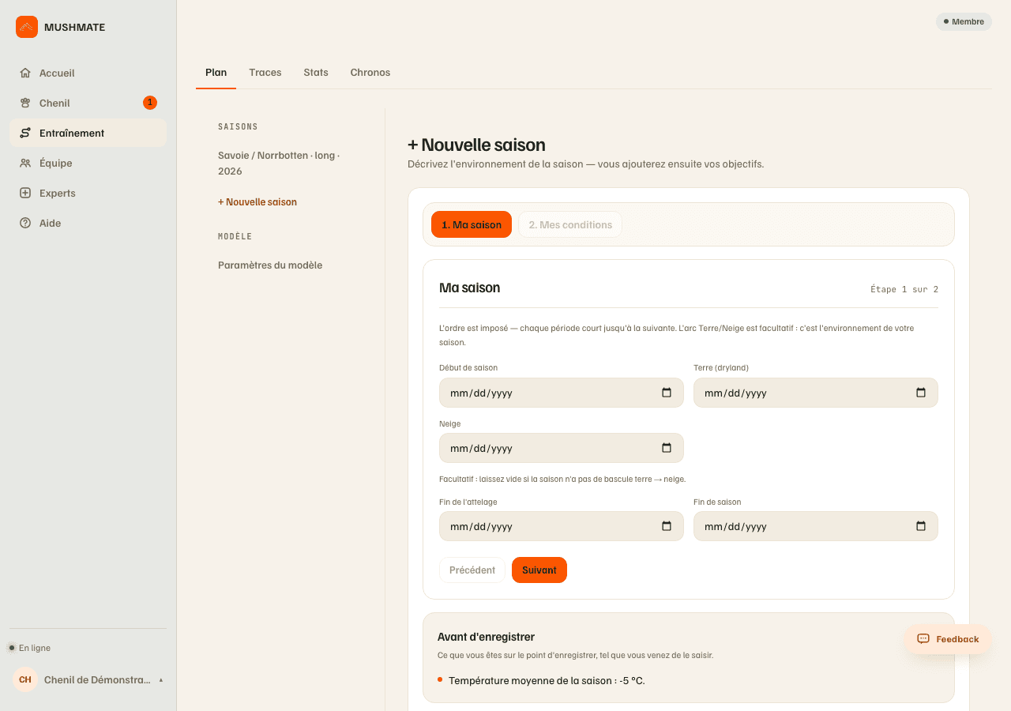Screen dimensions: 1011x711
Task: Click the Entraînement route icon
Action: 25,133
